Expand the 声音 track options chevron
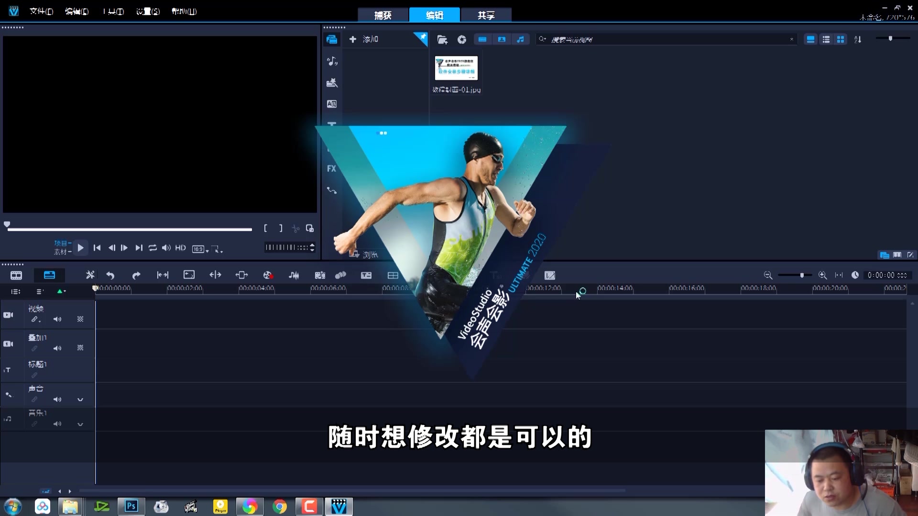Viewport: 918px width, 516px height. click(x=80, y=400)
